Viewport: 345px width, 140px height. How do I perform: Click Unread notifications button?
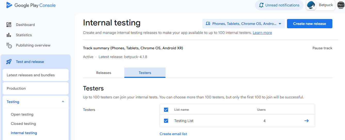coord(279,5)
